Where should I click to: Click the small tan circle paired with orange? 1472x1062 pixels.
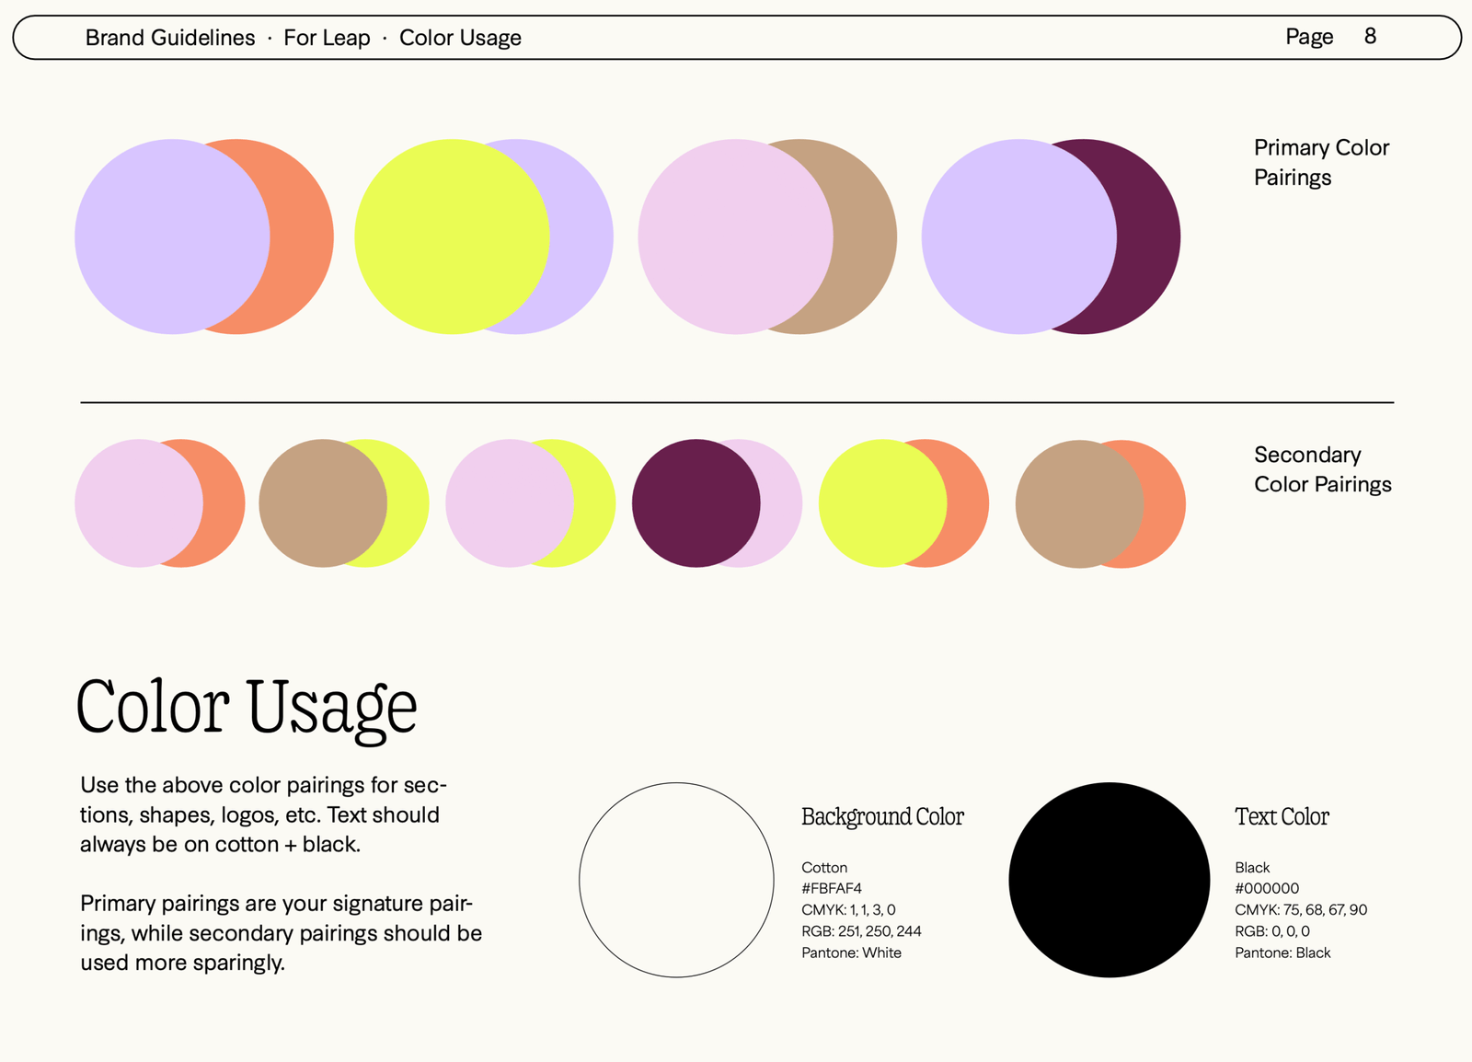coord(1078,503)
